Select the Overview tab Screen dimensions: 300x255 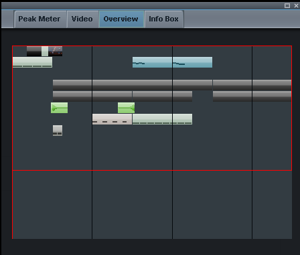click(x=121, y=19)
